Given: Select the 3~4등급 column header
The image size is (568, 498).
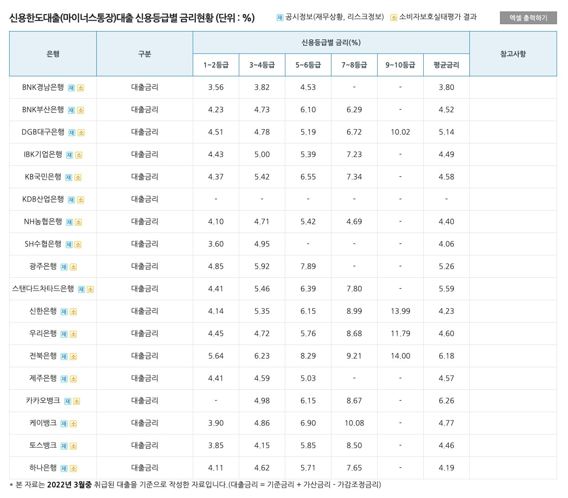Looking at the screenshot, I should tap(262, 65).
